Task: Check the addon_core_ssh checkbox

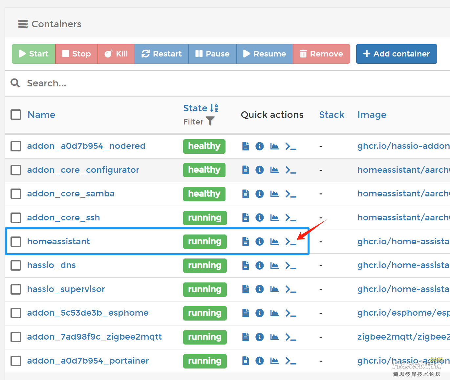Action: [16, 217]
